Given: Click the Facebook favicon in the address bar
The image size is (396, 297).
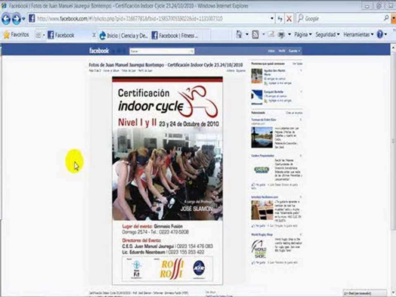Looking at the screenshot, I should tap(32, 19).
